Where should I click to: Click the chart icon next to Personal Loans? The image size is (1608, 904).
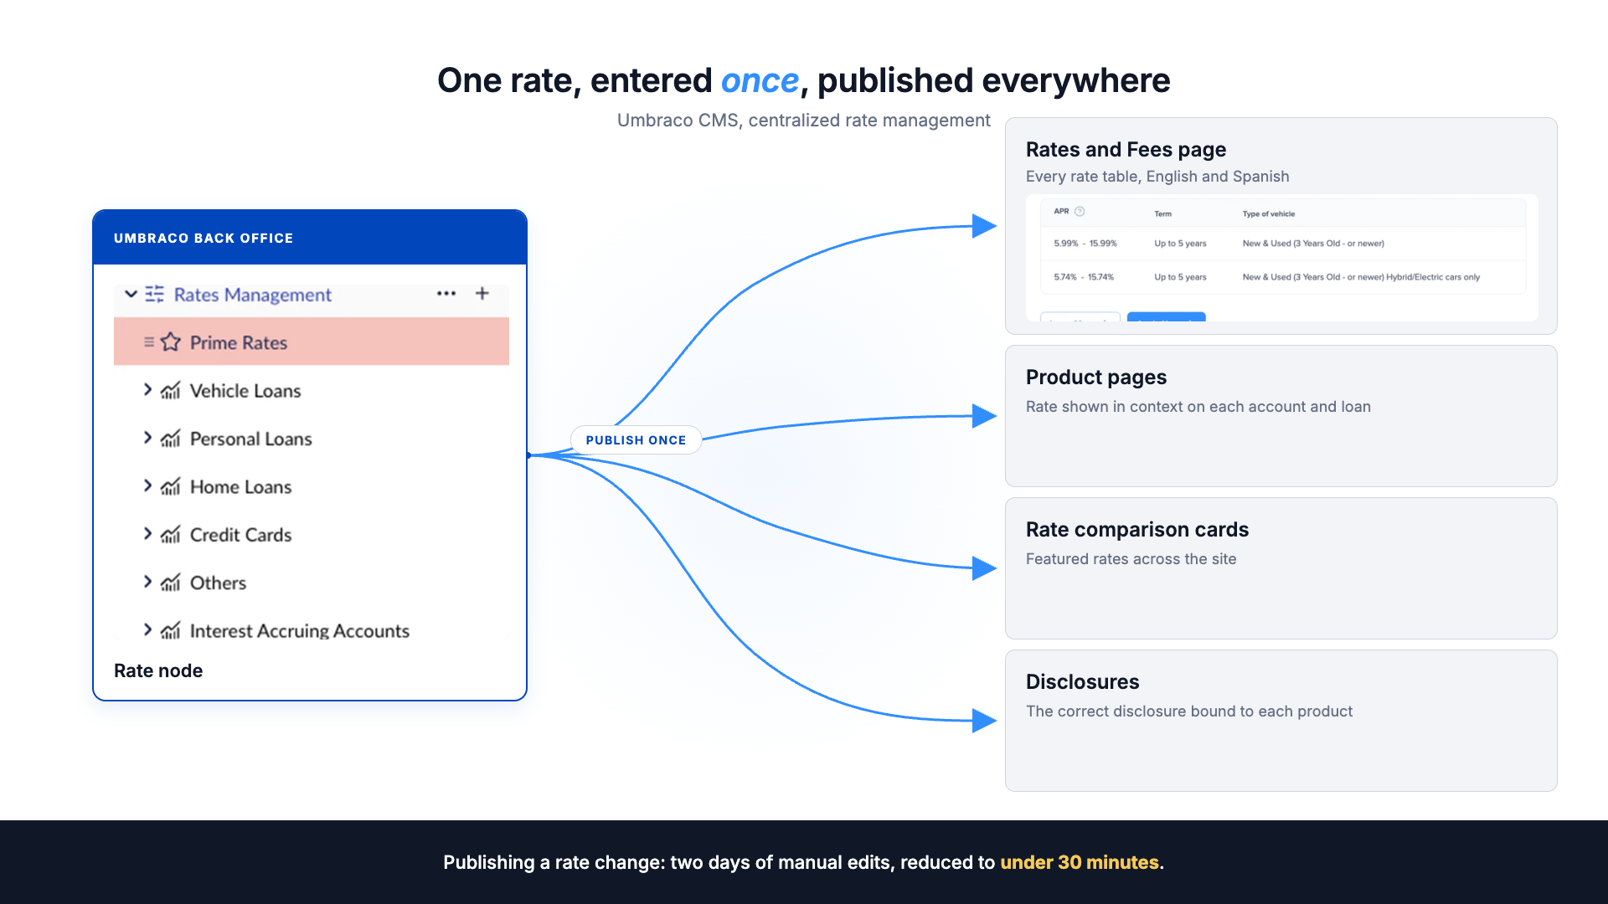coord(171,438)
